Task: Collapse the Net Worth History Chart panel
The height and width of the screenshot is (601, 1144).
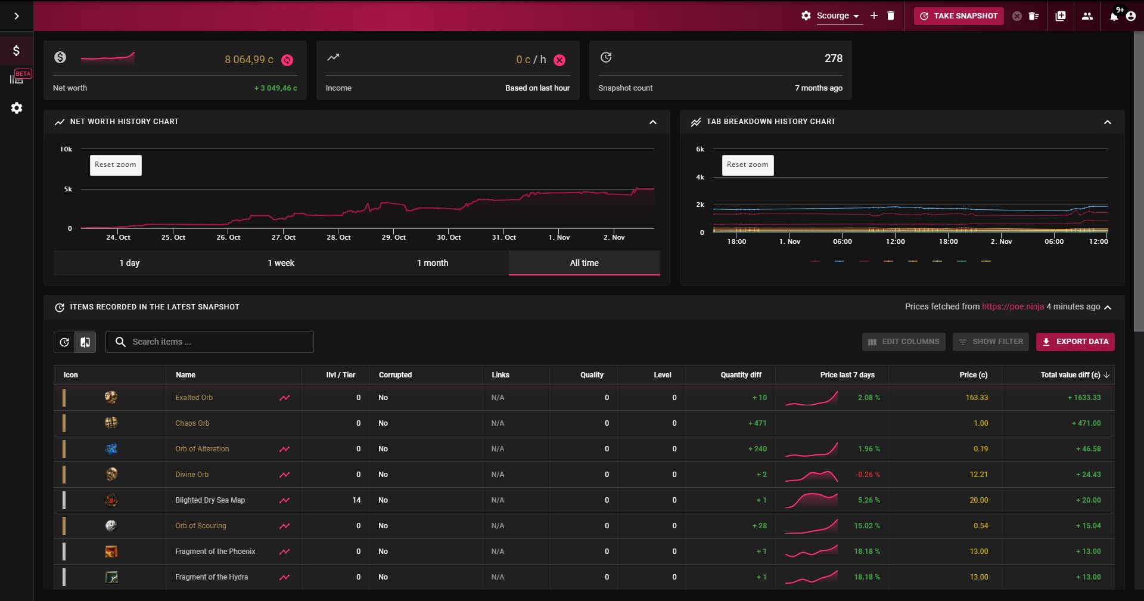Action: pos(653,122)
